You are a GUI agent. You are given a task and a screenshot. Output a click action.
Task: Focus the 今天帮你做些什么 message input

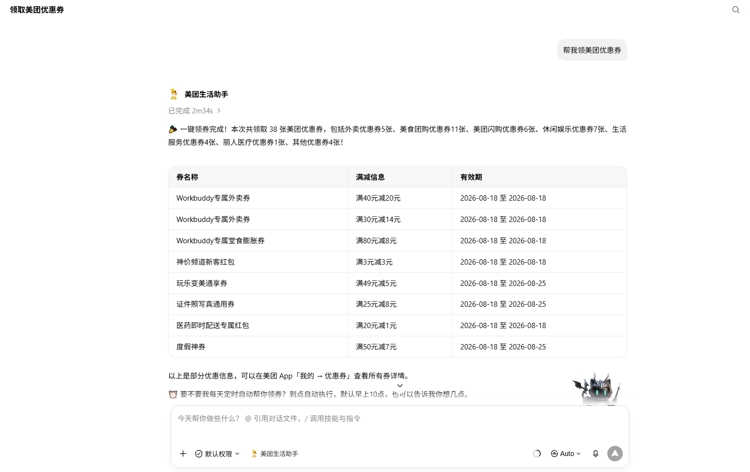tap(400, 419)
